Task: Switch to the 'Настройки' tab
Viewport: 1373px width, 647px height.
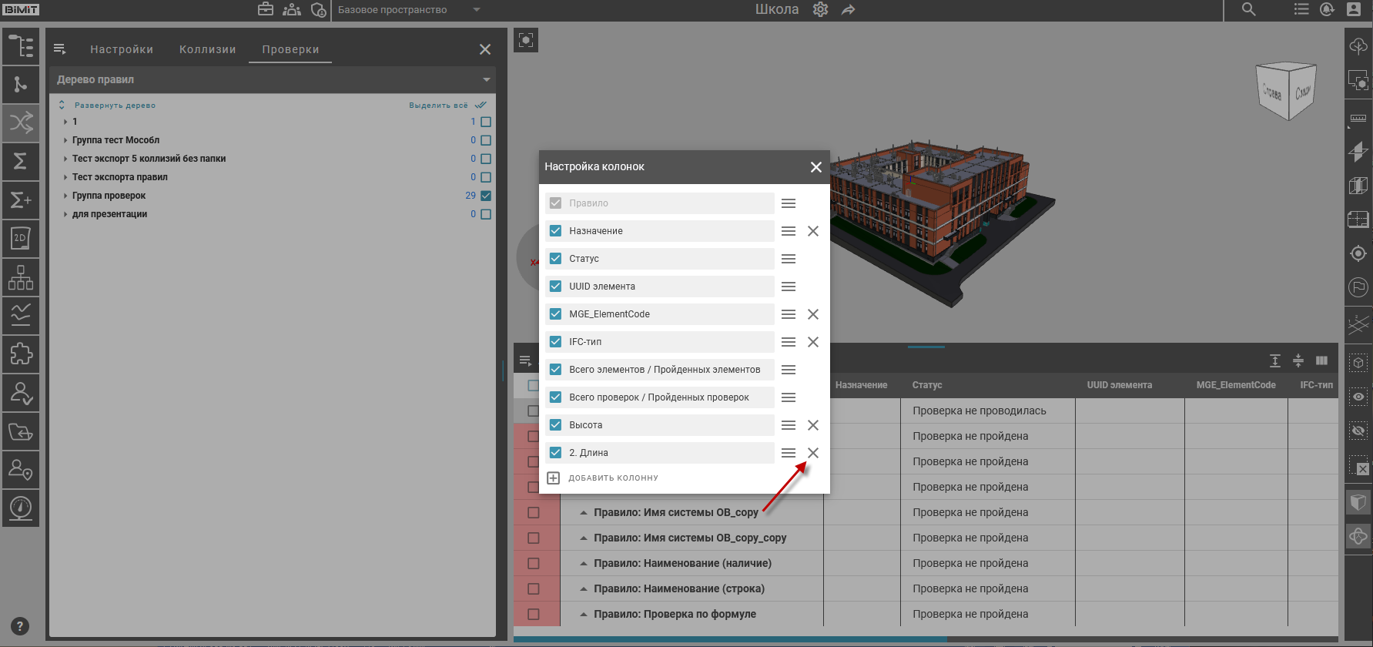Action: [x=122, y=49]
